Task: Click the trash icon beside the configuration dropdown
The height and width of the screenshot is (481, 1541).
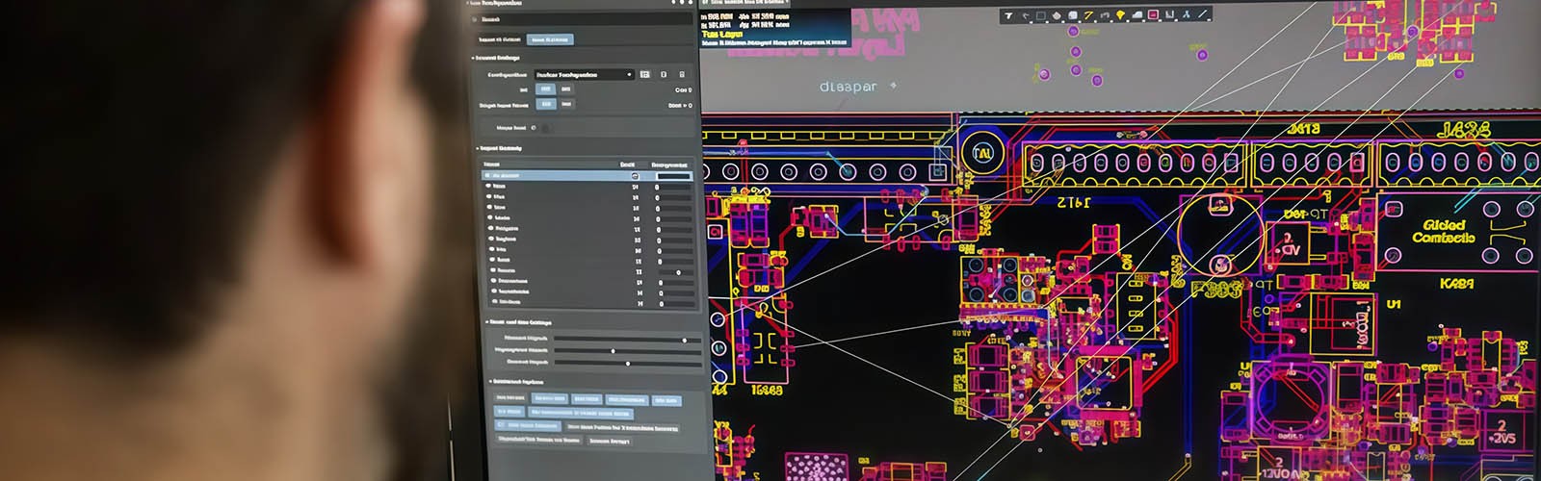Action: [682, 74]
